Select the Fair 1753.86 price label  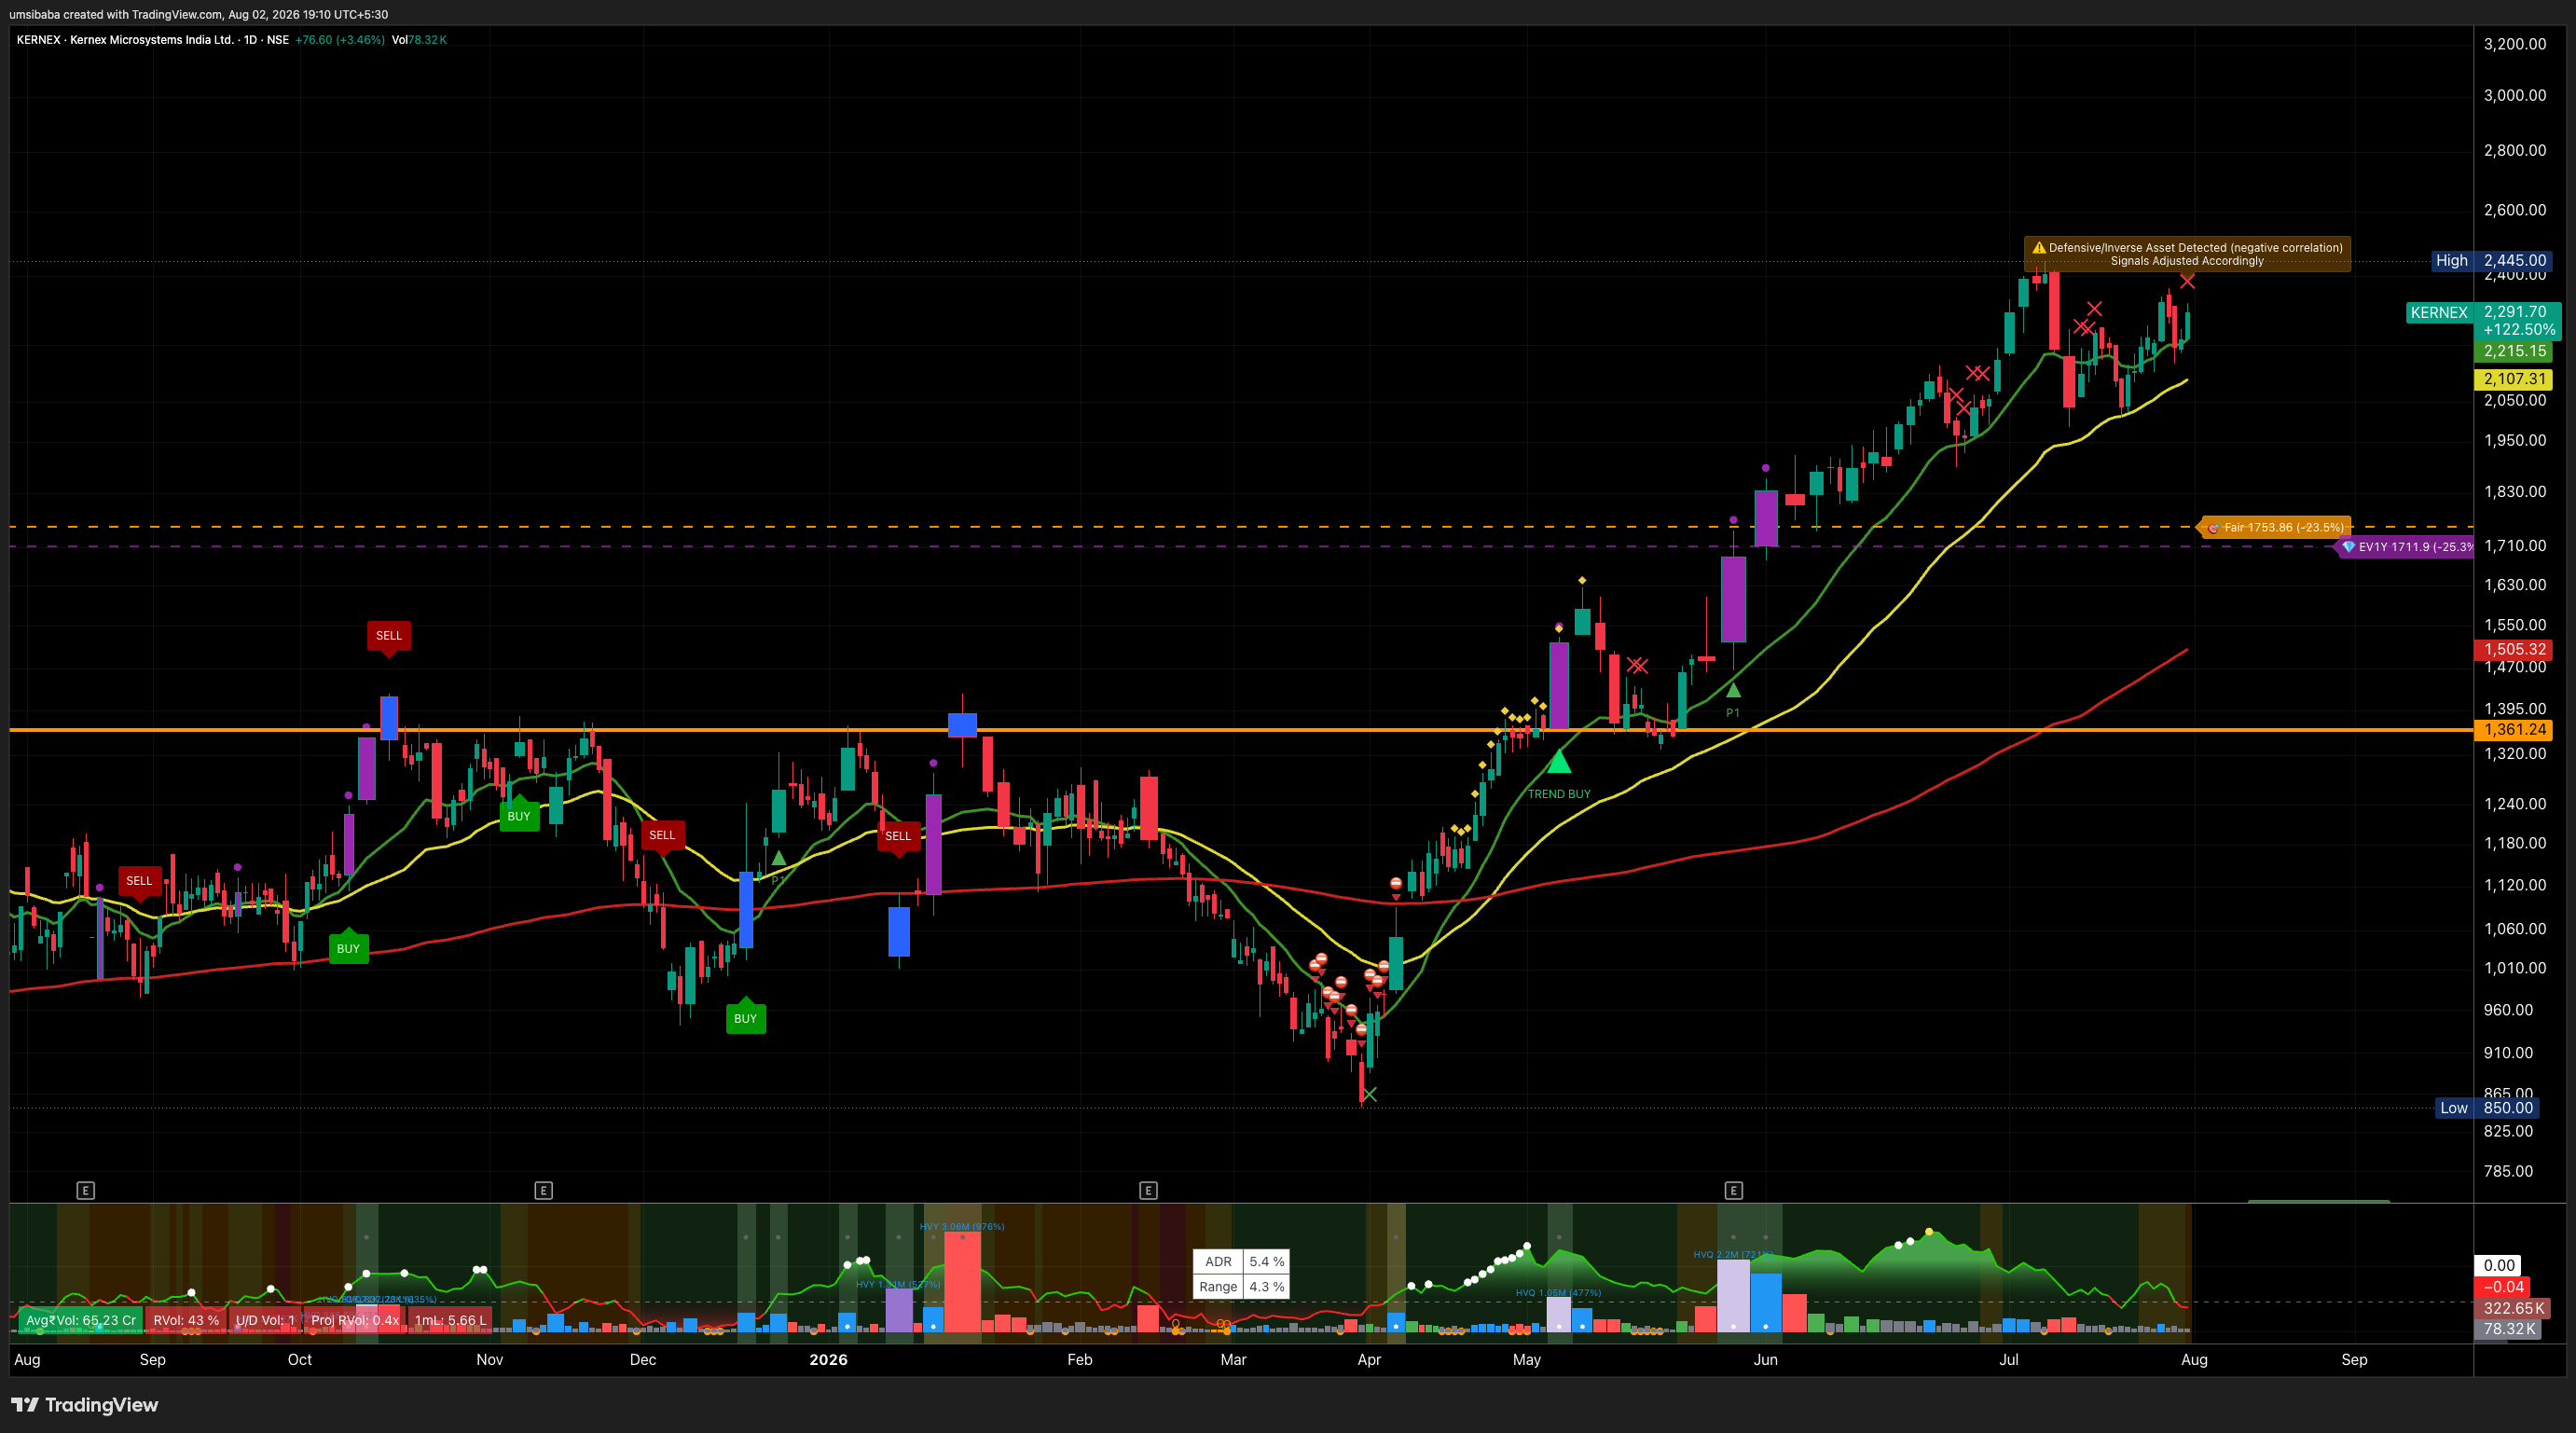[2276, 527]
